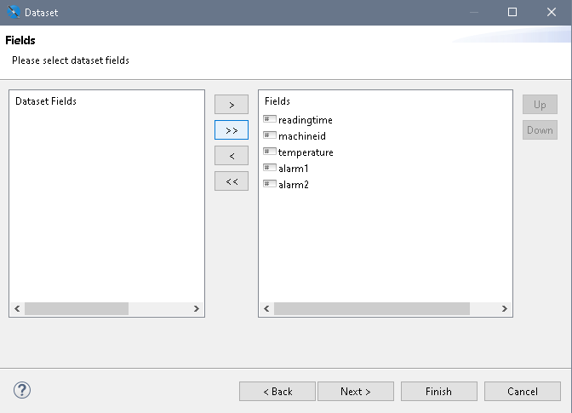The height and width of the screenshot is (413, 572).
Task: Go to previous step with Back
Action: pos(277,392)
